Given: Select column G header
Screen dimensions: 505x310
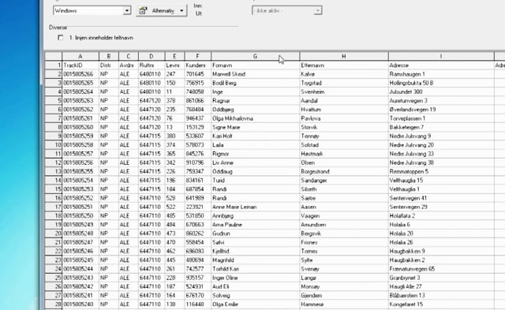Looking at the screenshot, I should click(x=256, y=56).
